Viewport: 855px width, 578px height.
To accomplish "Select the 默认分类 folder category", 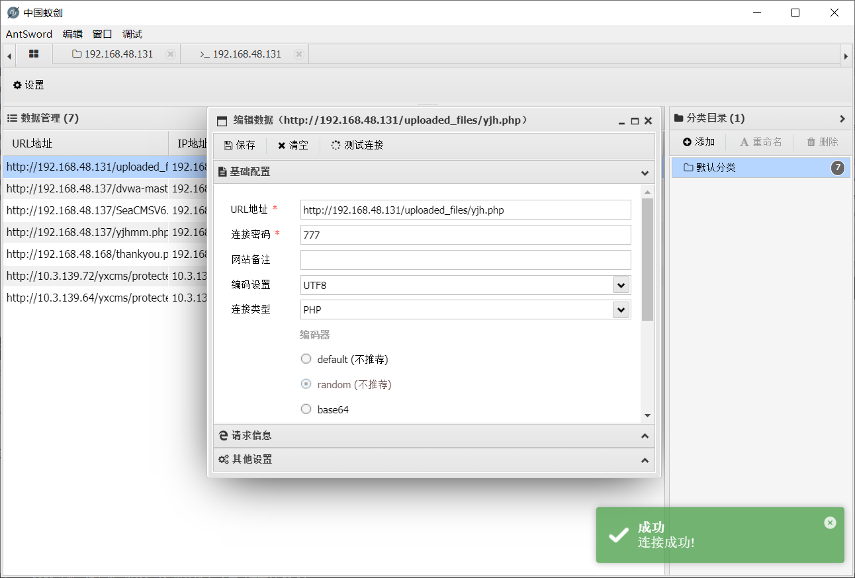I will [x=761, y=168].
